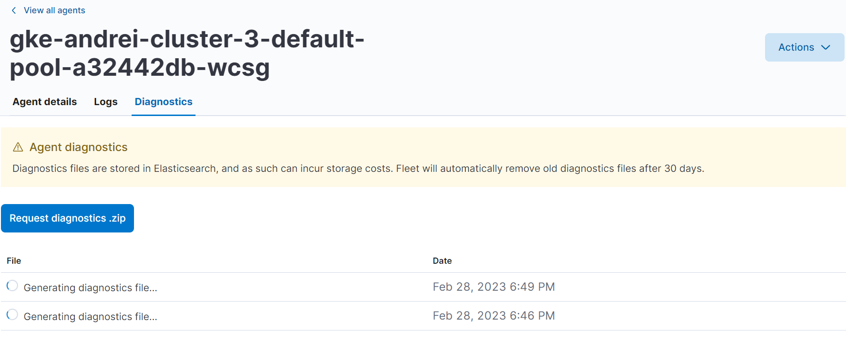Screen dimensions: 846x339
Task: Select the generating file entry dated 6:49 PM
Action: 91,287
